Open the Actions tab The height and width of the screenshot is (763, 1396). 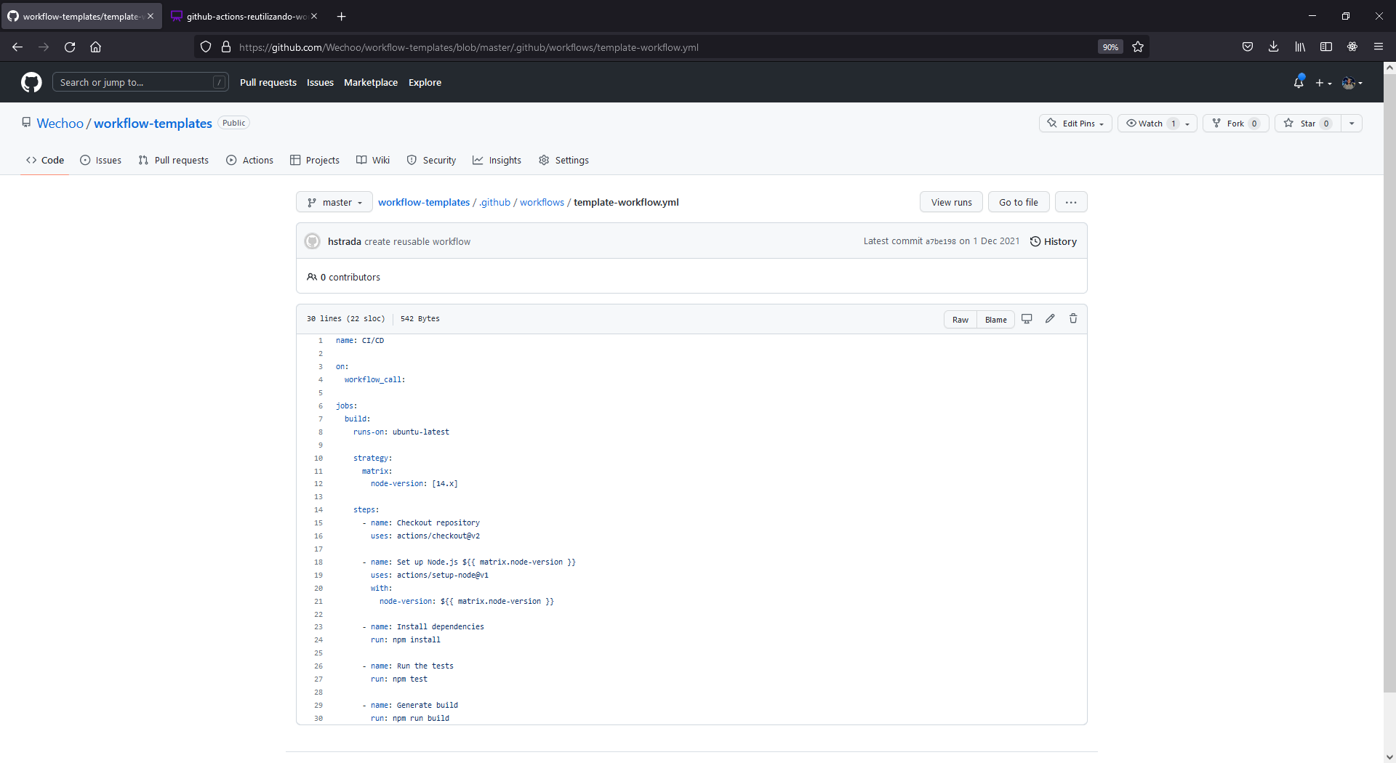[249, 161]
